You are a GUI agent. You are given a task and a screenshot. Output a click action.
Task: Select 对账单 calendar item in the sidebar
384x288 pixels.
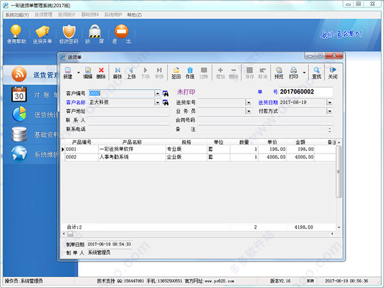click(31, 95)
